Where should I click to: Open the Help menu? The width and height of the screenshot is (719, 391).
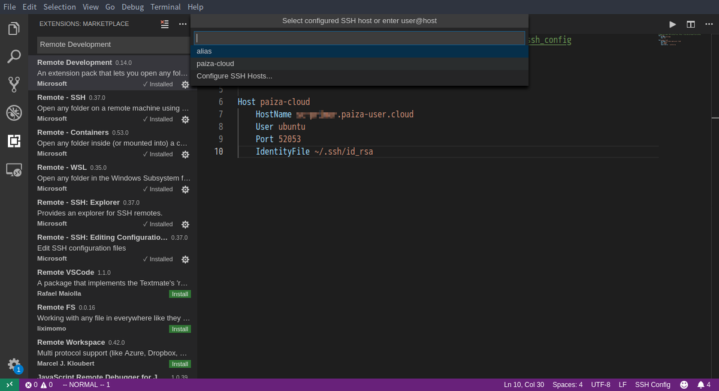195,7
